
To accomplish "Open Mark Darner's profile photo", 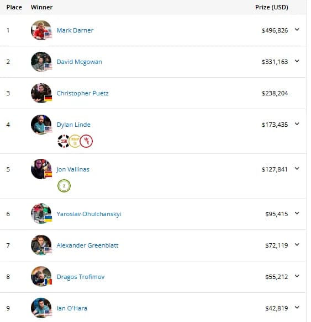I will (41, 30).
